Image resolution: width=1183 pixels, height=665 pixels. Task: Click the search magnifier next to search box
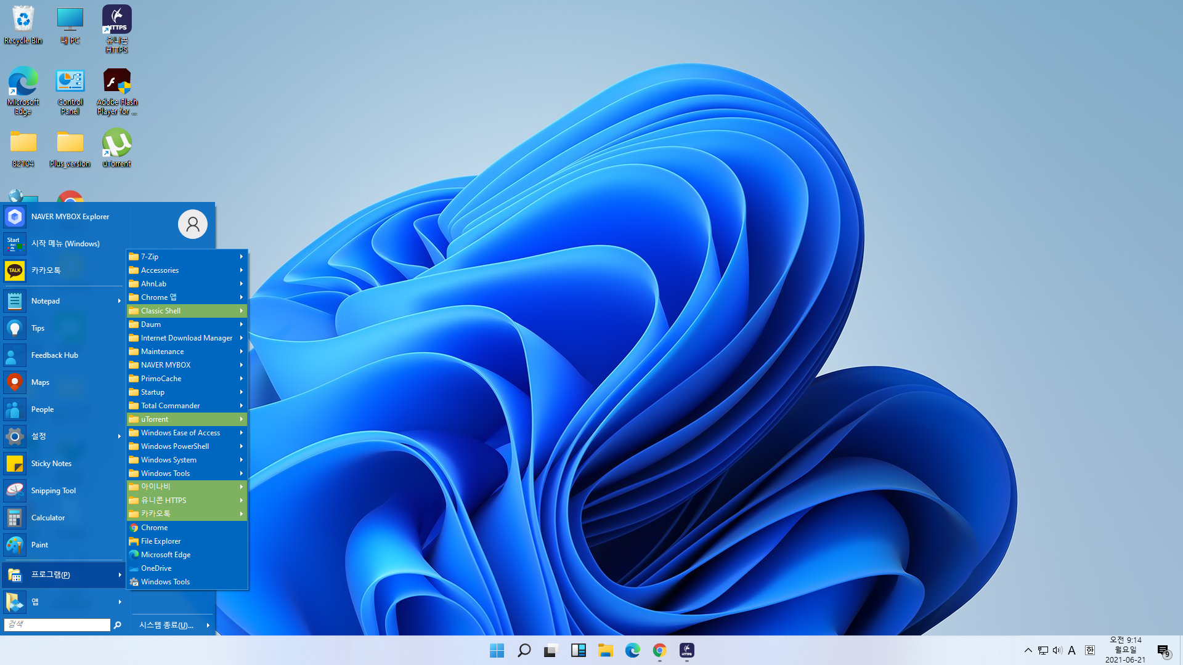coord(118,625)
